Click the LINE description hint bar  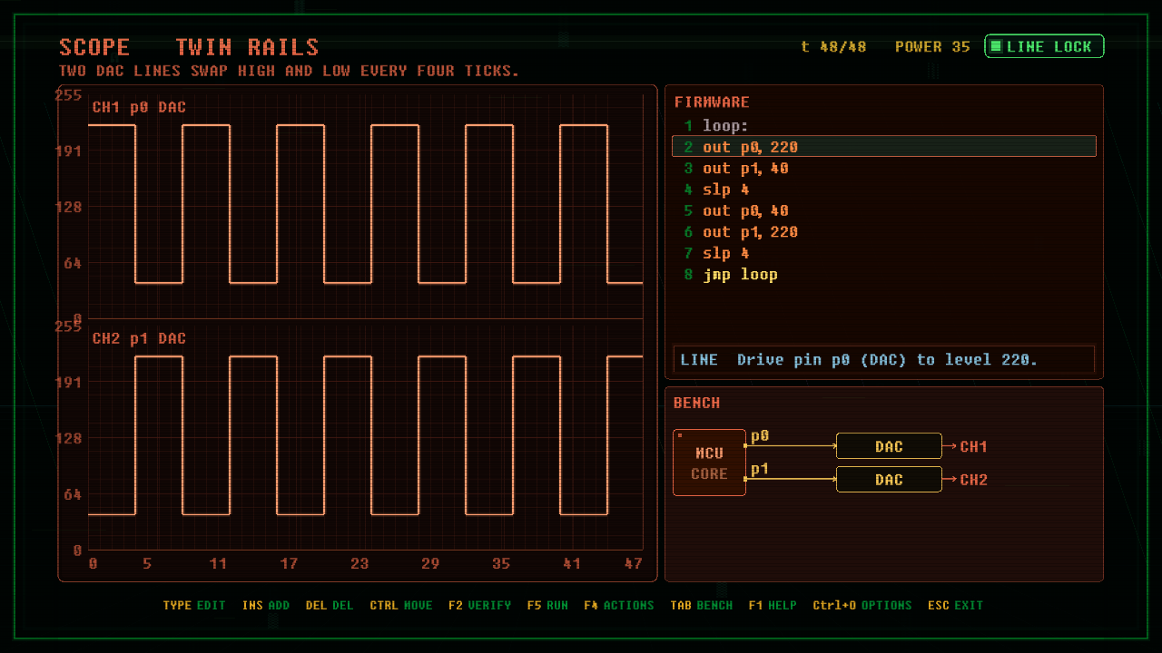coord(884,359)
